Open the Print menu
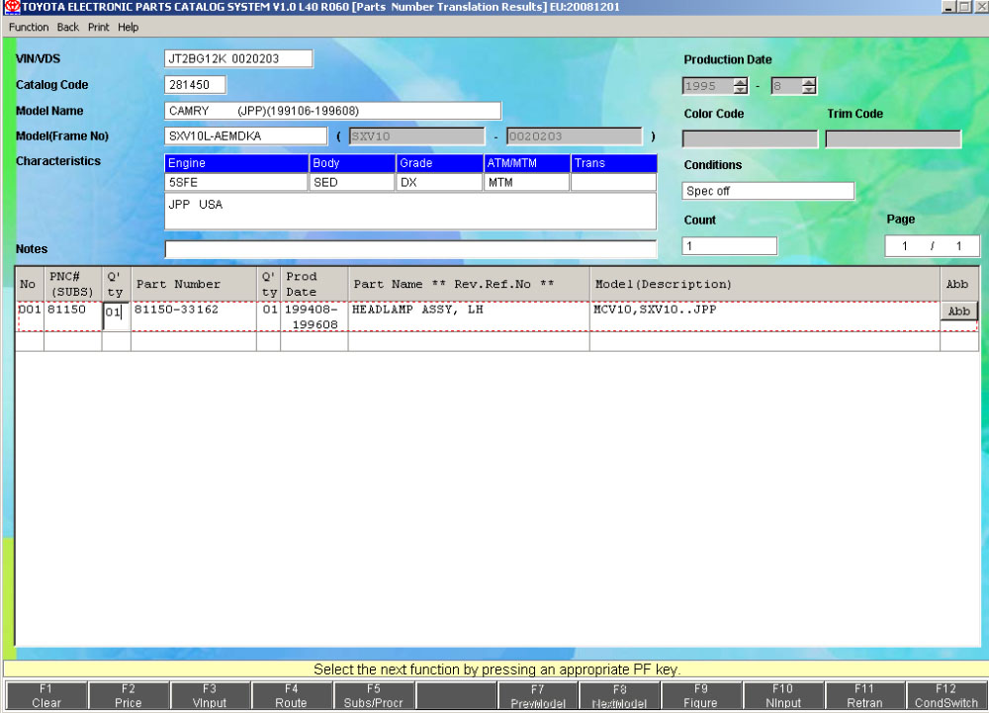This screenshot has width=989, height=713. (x=98, y=27)
